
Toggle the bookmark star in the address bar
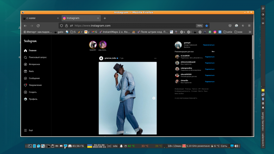pyautogui.click(x=207, y=26)
